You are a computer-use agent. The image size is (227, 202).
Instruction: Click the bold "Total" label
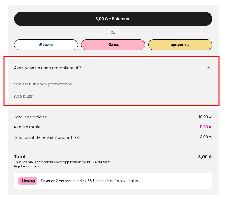click(x=20, y=157)
